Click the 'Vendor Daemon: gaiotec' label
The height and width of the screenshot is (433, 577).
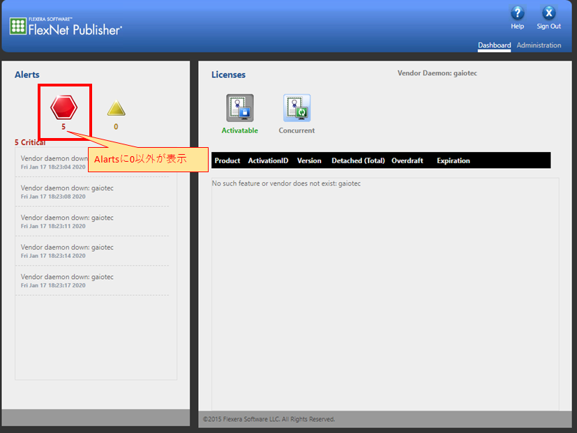tap(437, 73)
